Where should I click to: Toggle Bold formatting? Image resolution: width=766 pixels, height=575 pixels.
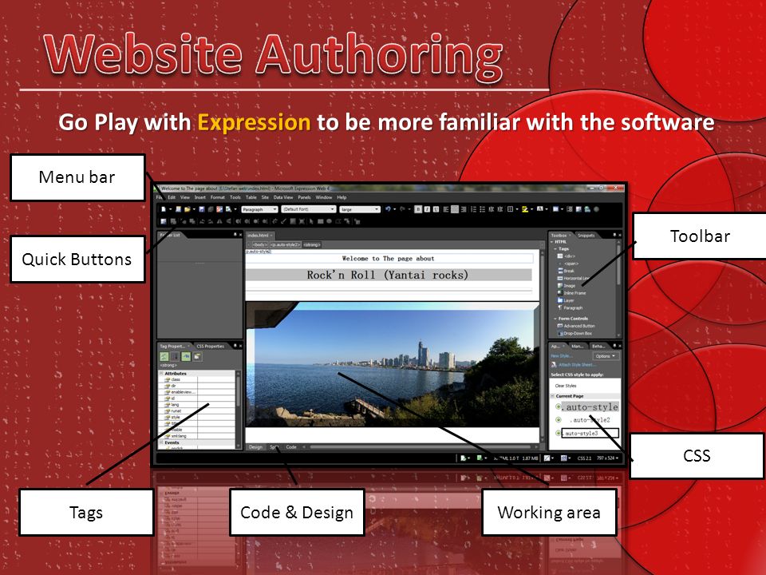(418, 209)
